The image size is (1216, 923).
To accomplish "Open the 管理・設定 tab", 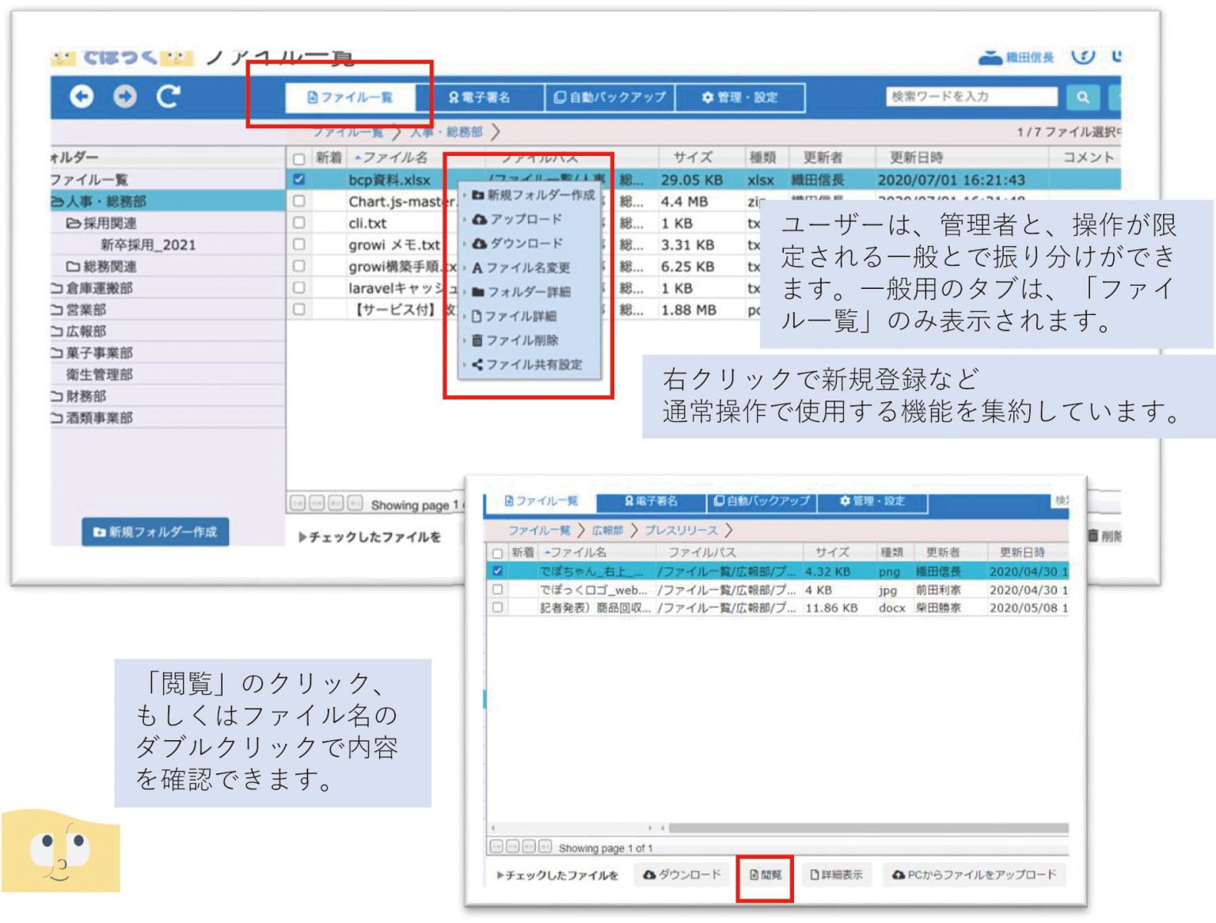I will (x=739, y=97).
